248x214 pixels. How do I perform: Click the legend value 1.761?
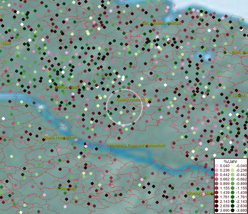point(225,197)
